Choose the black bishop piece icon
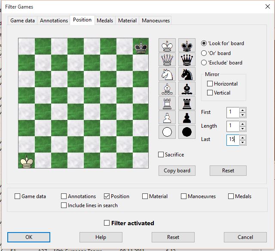 tap(186, 89)
